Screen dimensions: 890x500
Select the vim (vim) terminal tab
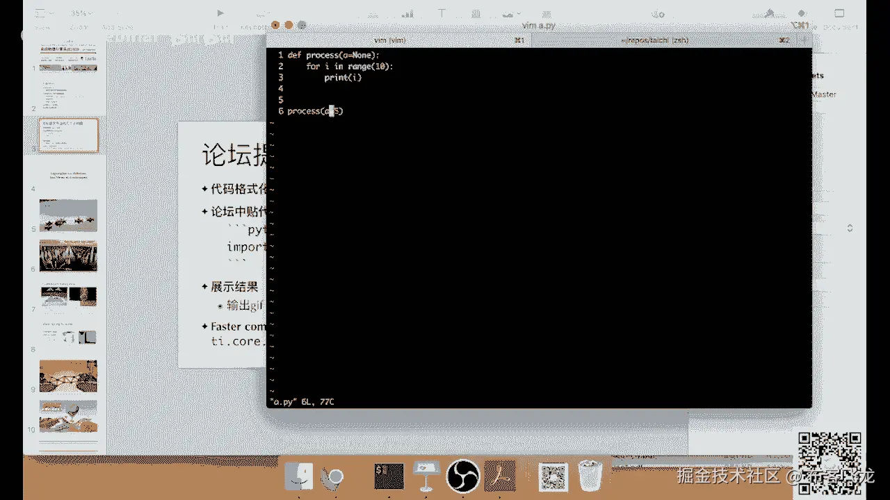[x=399, y=40]
